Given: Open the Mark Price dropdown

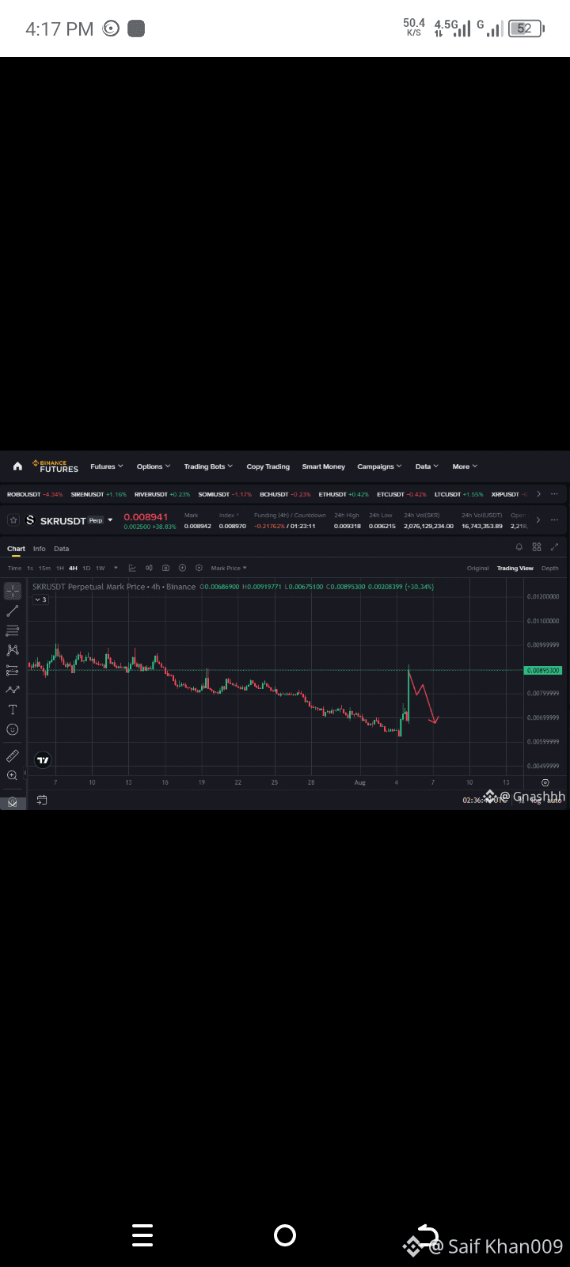Looking at the screenshot, I should (229, 568).
